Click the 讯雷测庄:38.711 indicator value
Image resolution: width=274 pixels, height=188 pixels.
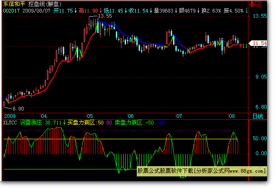click(41, 123)
